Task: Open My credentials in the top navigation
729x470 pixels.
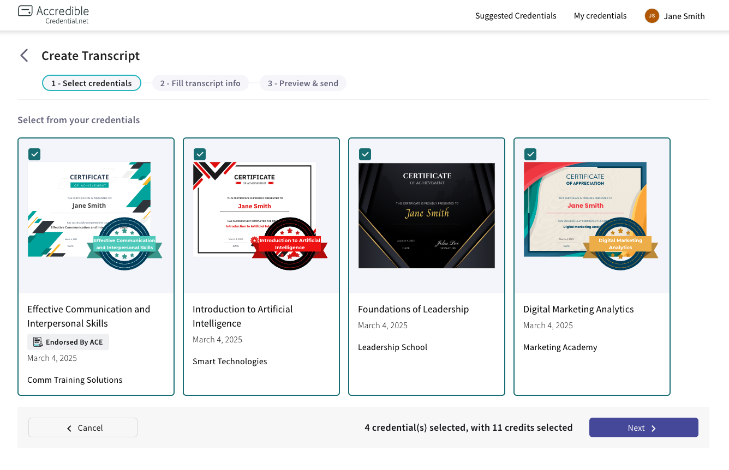Action: point(600,16)
